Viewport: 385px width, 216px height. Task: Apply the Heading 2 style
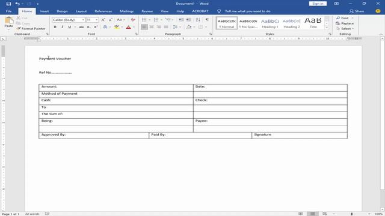click(x=292, y=23)
